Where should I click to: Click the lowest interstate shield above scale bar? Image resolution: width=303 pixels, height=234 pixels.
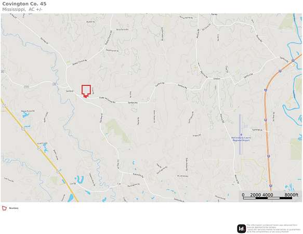pos(271,186)
